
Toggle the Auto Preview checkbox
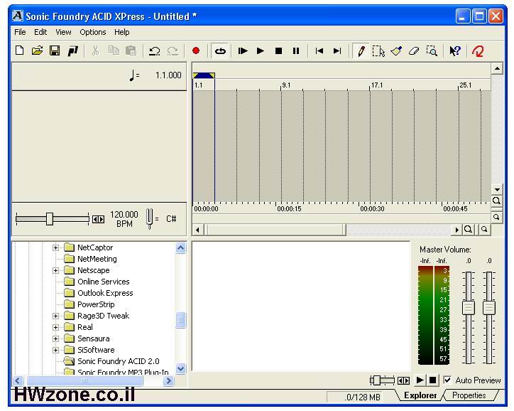click(447, 380)
